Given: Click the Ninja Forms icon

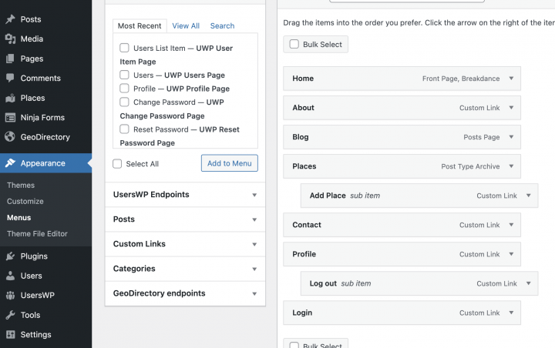Looking at the screenshot, I should (x=10, y=118).
